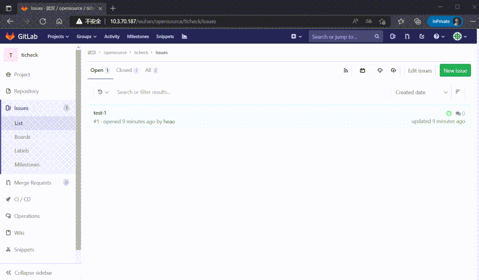This screenshot has width=479, height=280.
Task: Click the green New issue button
Action: click(455, 71)
